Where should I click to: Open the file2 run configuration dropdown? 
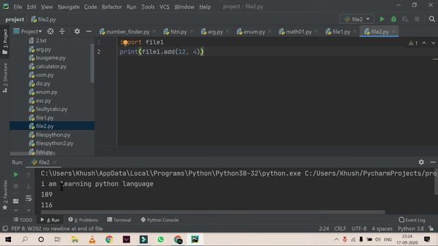(x=357, y=19)
